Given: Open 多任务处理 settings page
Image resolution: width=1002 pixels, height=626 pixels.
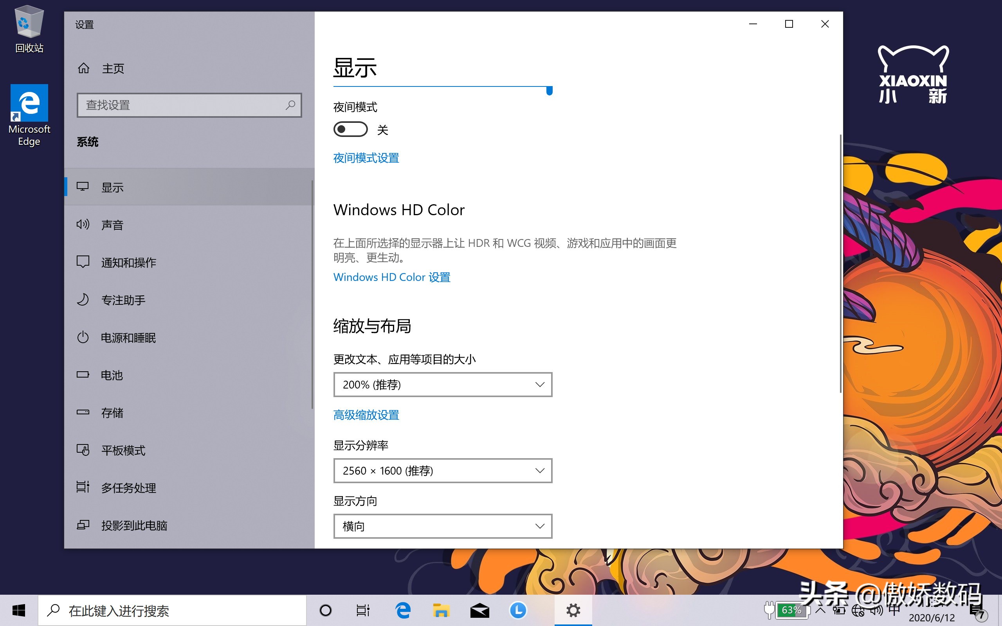Looking at the screenshot, I should [128, 488].
